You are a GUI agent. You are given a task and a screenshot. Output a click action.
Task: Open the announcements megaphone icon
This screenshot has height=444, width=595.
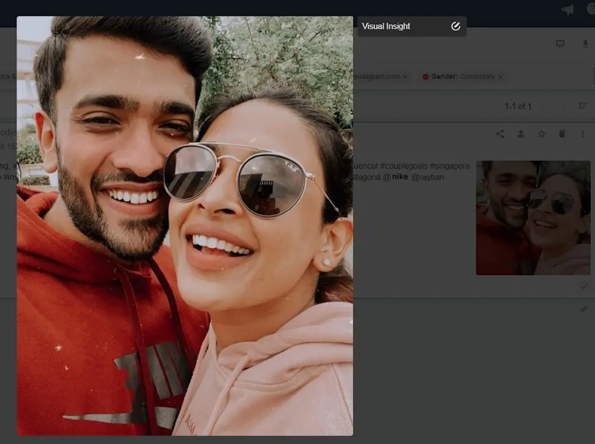coord(567,10)
